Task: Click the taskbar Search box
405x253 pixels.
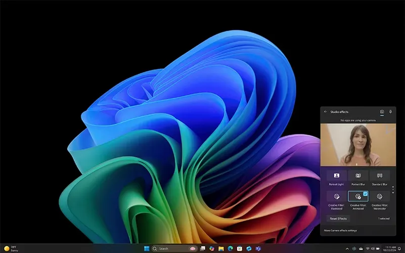Action: [174, 248]
